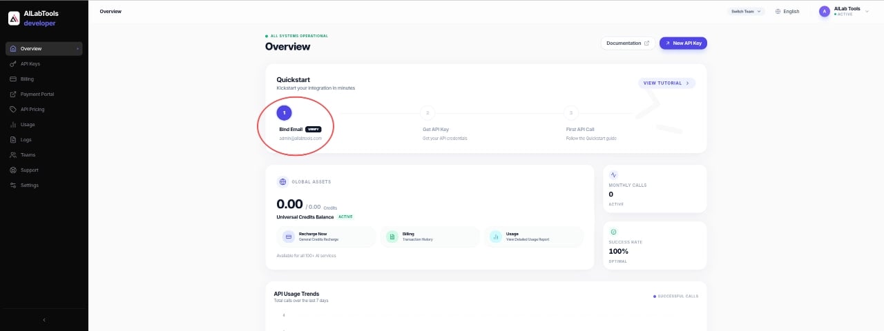The image size is (884, 331).
Task: Click the View Tutorial button
Action: tap(666, 83)
